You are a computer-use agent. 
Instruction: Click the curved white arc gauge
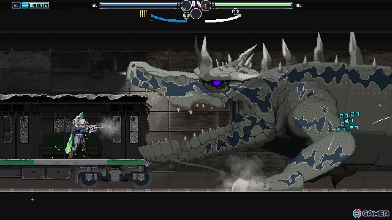point(223,19)
